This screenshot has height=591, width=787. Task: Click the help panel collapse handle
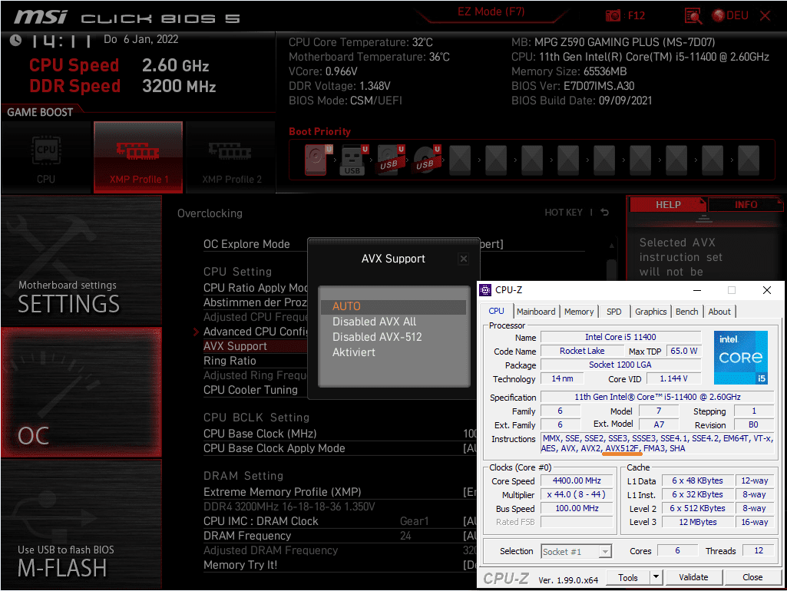click(x=703, y=219)
